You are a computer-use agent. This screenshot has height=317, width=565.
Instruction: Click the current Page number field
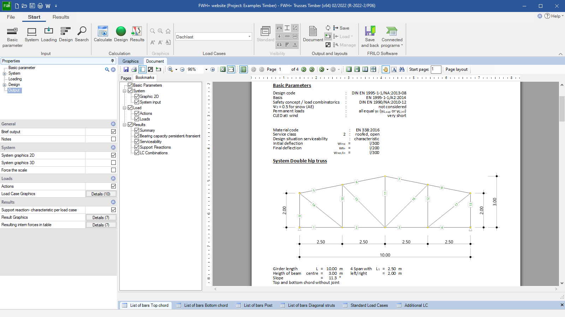point(283,69)
